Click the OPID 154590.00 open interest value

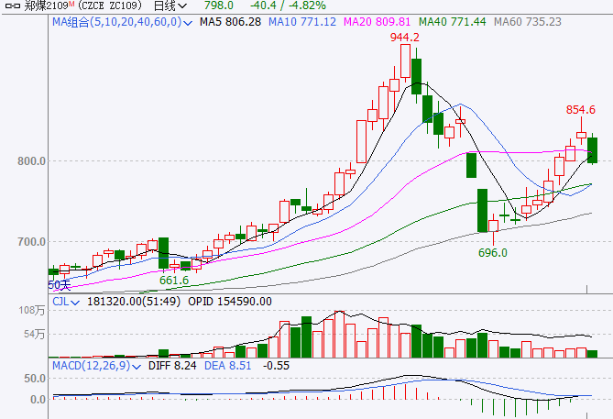tap(230, 302)
